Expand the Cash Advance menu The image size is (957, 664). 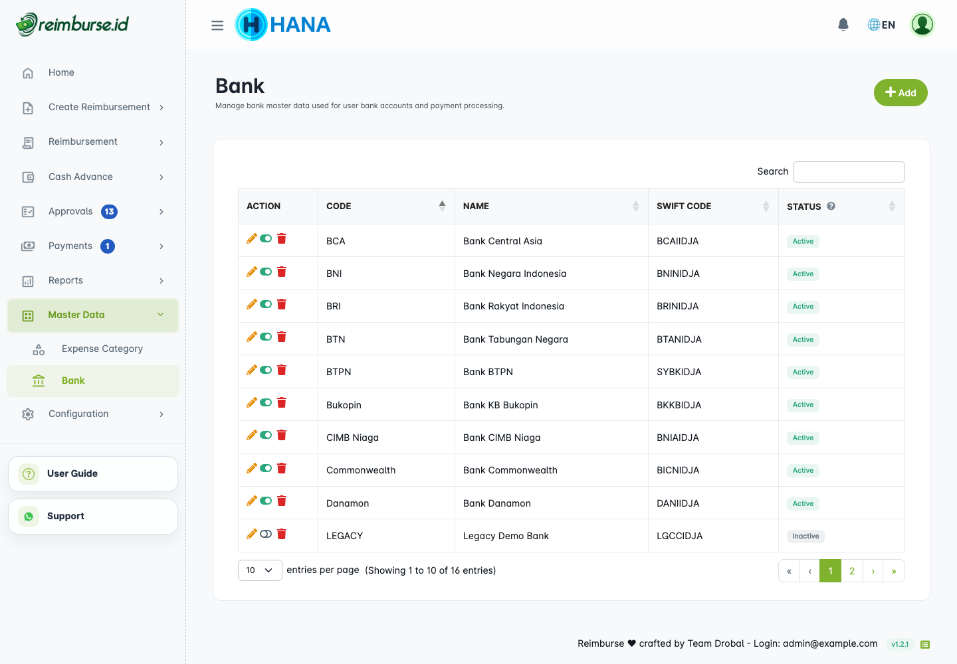point(93,177)
